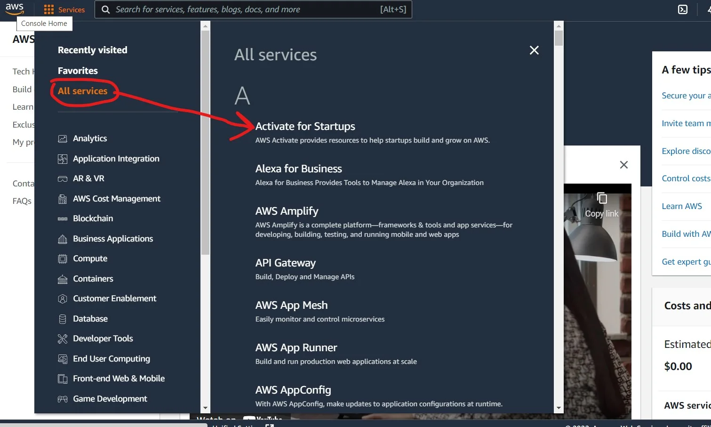Open the Application Integration category
Image resolution: width=711 pixels, height=427 pixels.
pyautogui.click(x=116, y=159)
